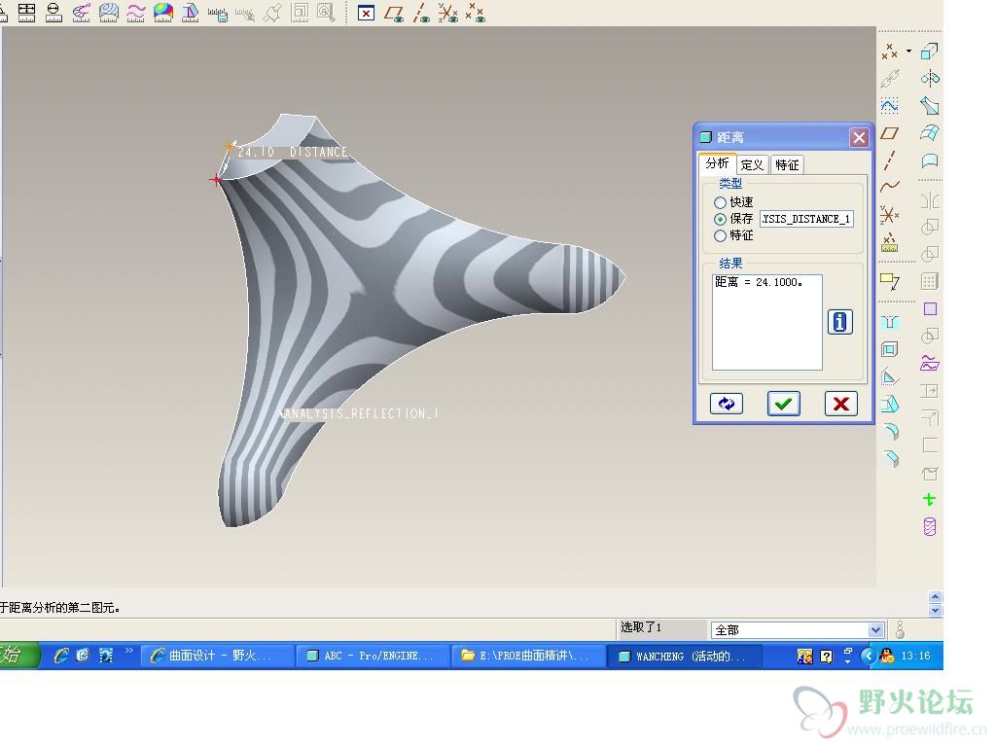Click the green plus axis icon
The width and height of the screenshot is (996, 747).
[929, 499]
